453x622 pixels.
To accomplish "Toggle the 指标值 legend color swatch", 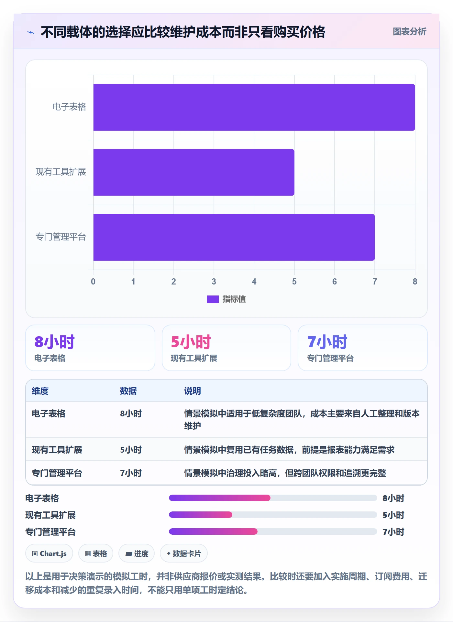I will [213, 299].
